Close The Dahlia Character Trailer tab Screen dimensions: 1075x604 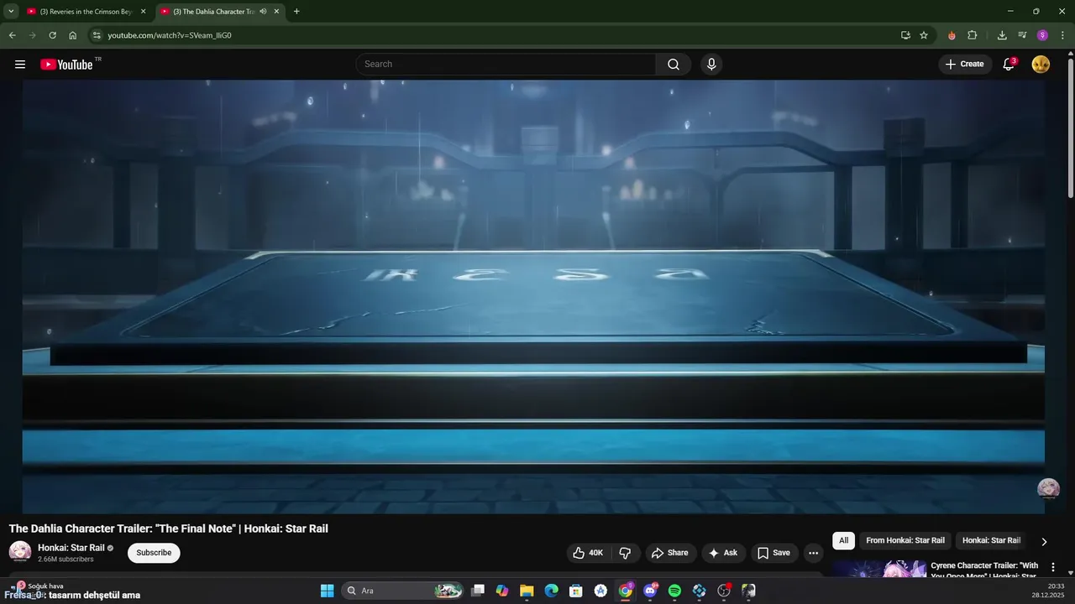276,12
